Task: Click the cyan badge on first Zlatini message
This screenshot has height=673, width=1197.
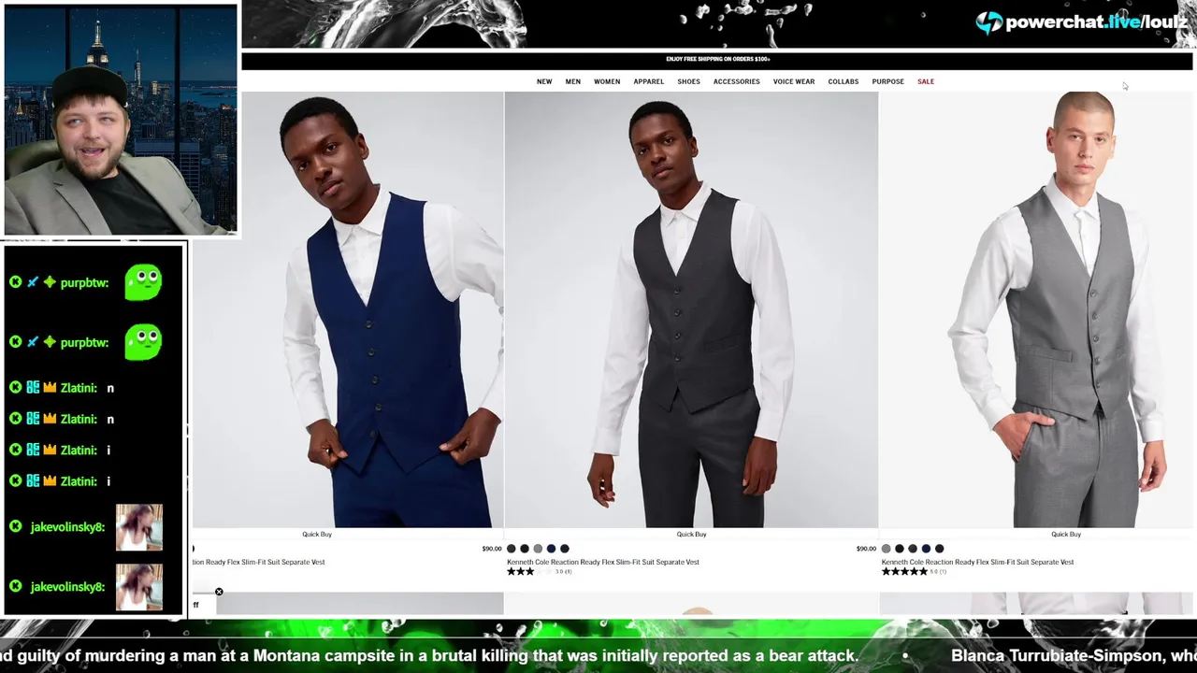Action: [x=33, y=388]
